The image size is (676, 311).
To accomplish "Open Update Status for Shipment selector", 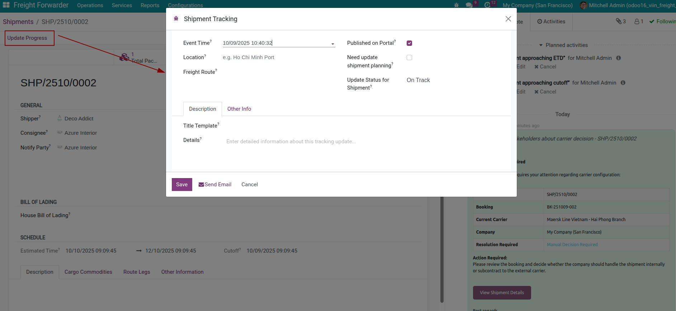I will (418, 80).
